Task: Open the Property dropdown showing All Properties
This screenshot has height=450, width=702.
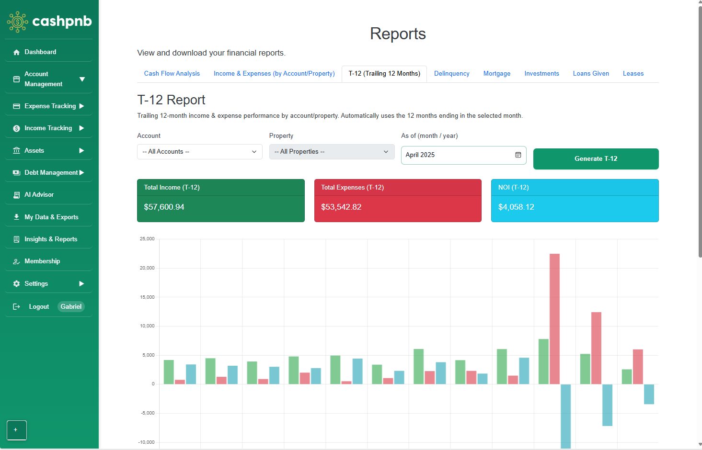Action: (x=332, y=152)
